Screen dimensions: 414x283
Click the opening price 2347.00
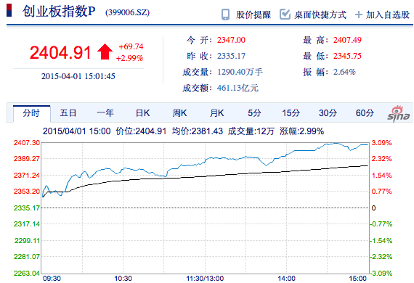[x=231, y=40]
